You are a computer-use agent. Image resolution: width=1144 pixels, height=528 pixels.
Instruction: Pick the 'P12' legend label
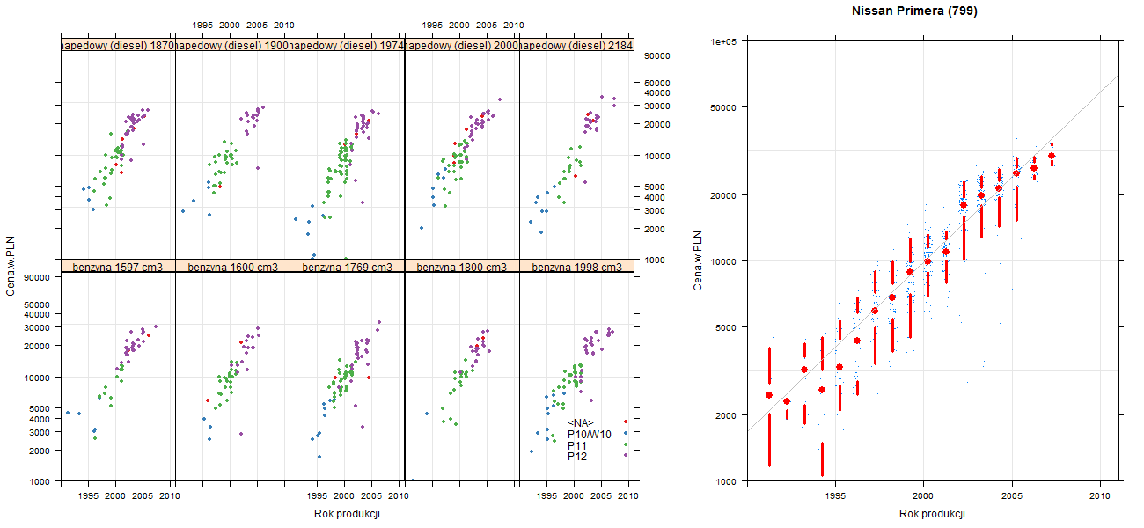(x=577, y=457)
